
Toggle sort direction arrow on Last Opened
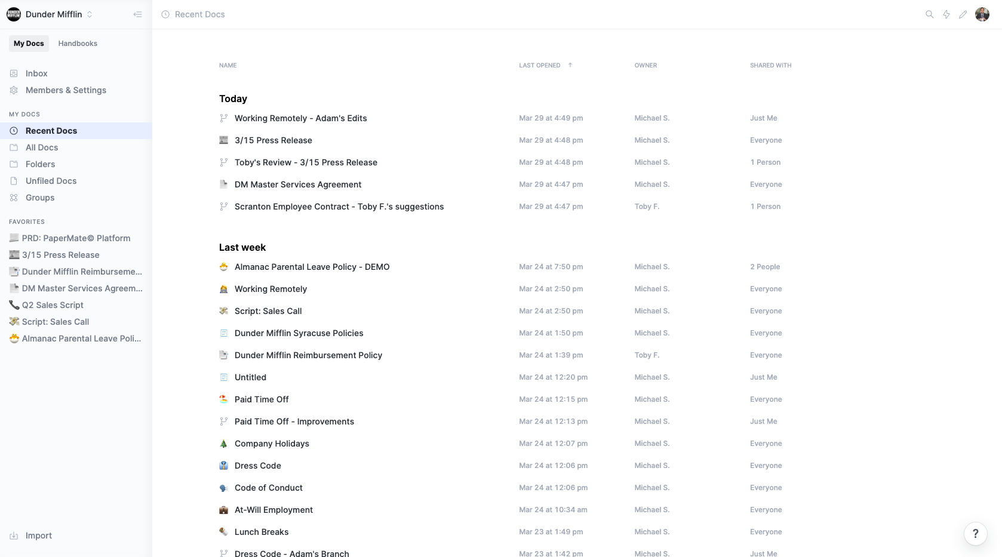point(570,65)
